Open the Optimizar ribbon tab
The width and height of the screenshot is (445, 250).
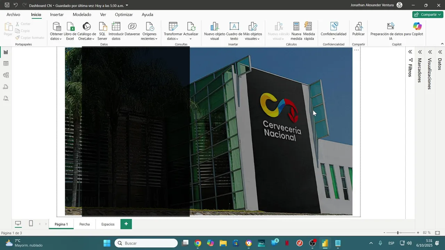tap(124, 15)
